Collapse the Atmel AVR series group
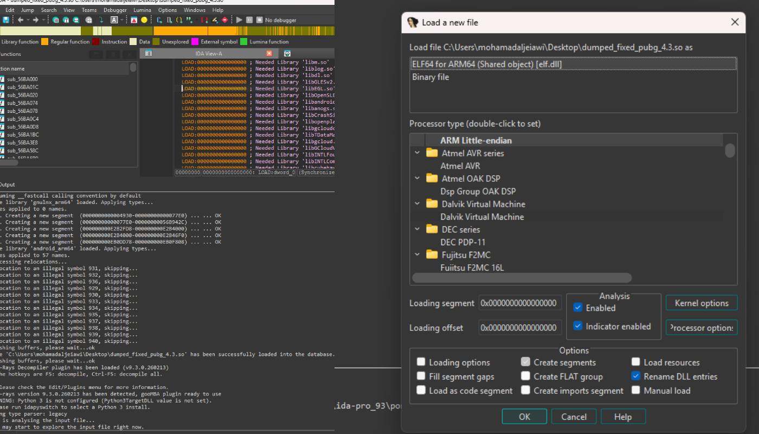The image size is (759, 434). coord(417,153)
